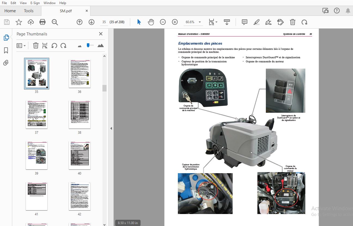The width and height of the screenshot is (353, 226).
Task: Switch to the Tools tab
Action: point(29,11)
